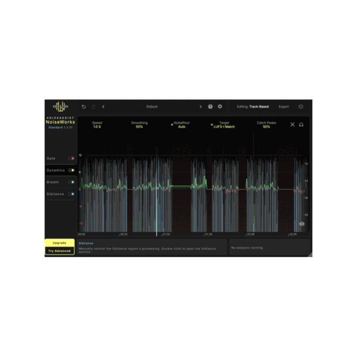
Task: Click the 02:08 timeline marker
Action: [250, 234]
